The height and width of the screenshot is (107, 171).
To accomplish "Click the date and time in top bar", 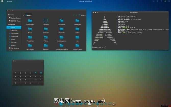I will (x=86, y=1).
